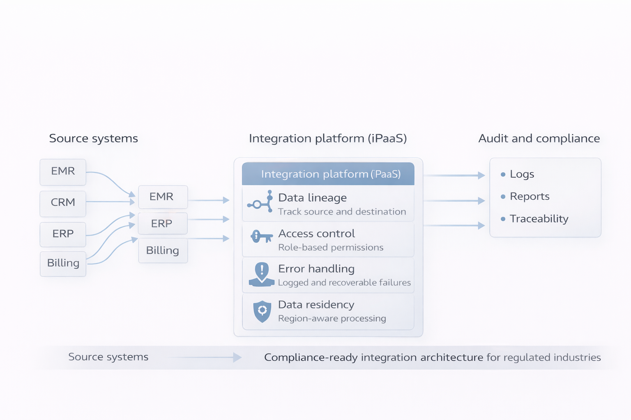Viewport: 631px width, 420px height.
Task: Switch to the Audit and compliance section
Action: (x=539, y=138)
